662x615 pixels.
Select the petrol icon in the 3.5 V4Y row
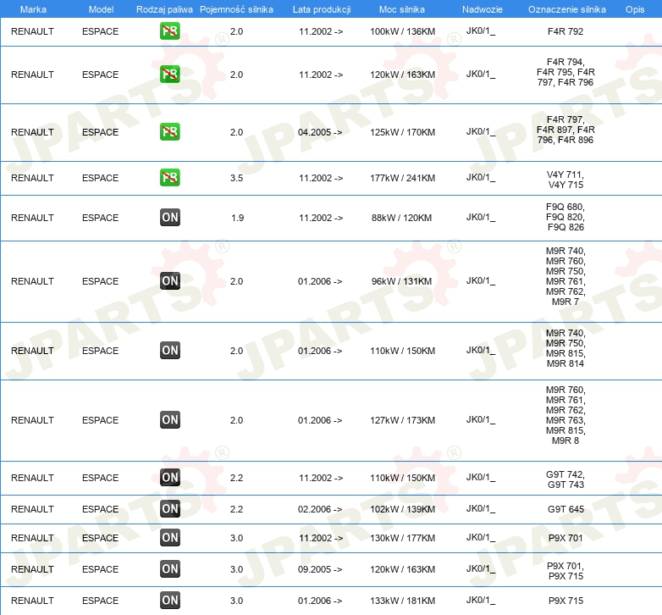(170, 178)
